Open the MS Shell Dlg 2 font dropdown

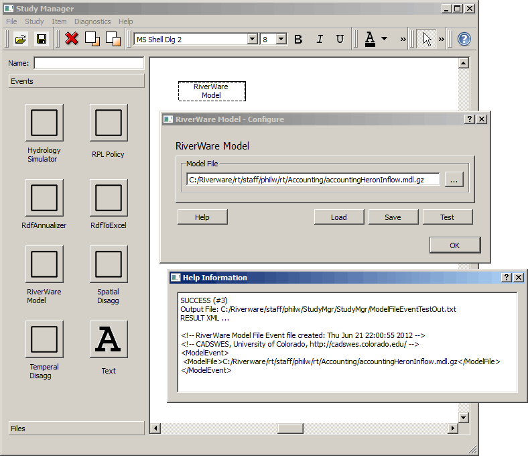[252, 39]
